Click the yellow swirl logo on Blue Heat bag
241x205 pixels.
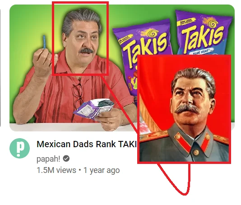(213, 24)
